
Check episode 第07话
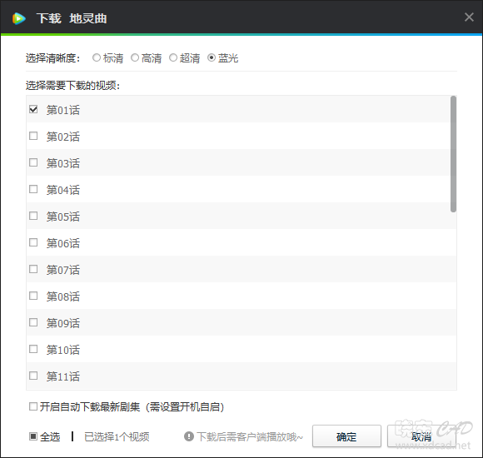(x=33, y=269)
